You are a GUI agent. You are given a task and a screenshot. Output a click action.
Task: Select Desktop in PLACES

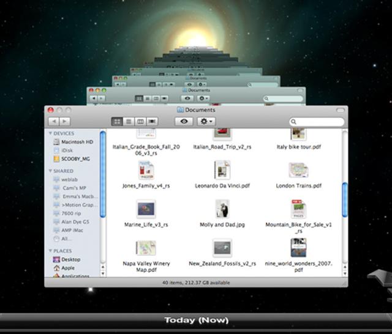coord(67,259)
